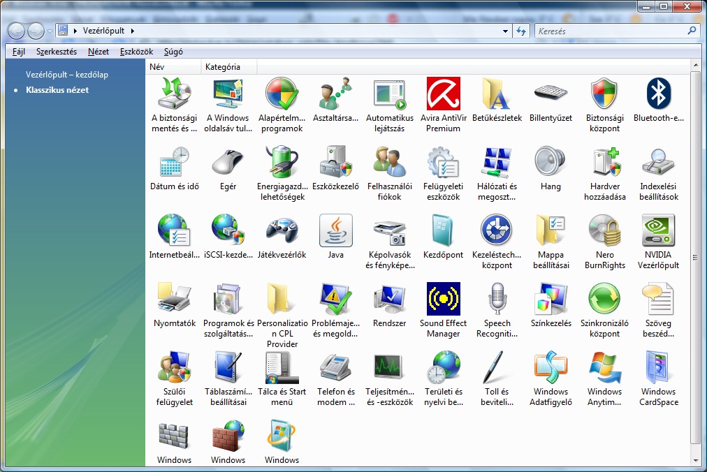Click the Back navigation button
This screenshot has height=472, width=707.
tap(17, 31)
